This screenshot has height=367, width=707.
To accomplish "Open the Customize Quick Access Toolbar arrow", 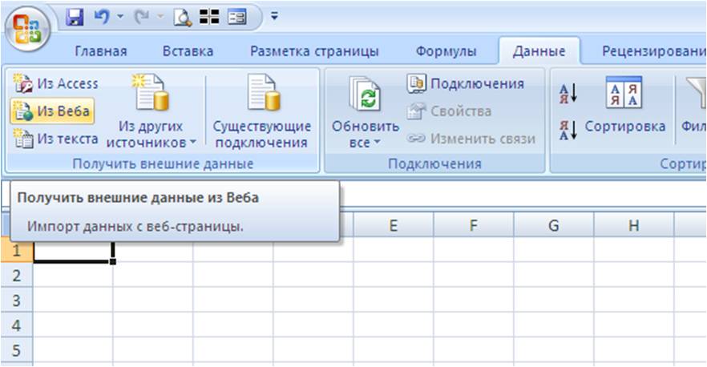I will point(274,17).
